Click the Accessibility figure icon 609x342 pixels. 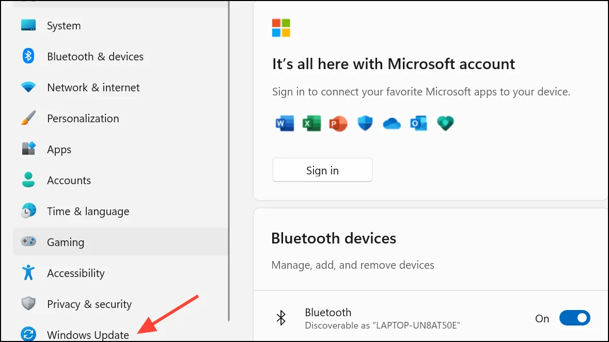point(28,272)
